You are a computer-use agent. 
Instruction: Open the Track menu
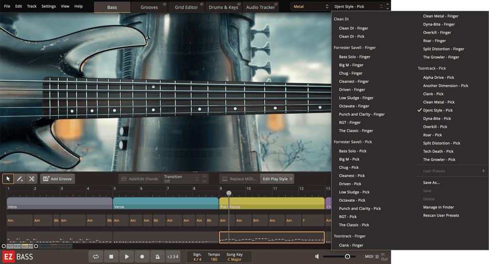pos(32,6)
